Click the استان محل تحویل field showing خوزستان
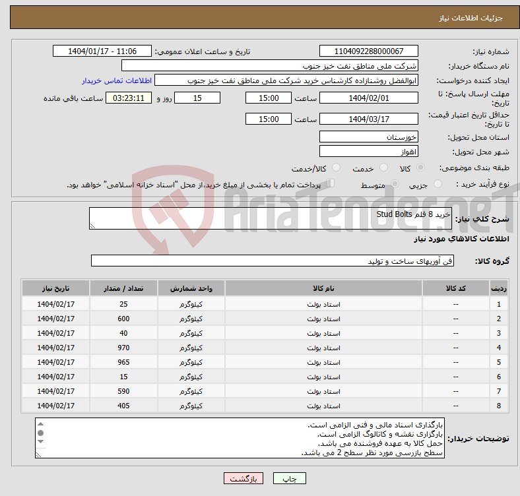This screenshot has height=496, width=520. click(x=368, y=137)
